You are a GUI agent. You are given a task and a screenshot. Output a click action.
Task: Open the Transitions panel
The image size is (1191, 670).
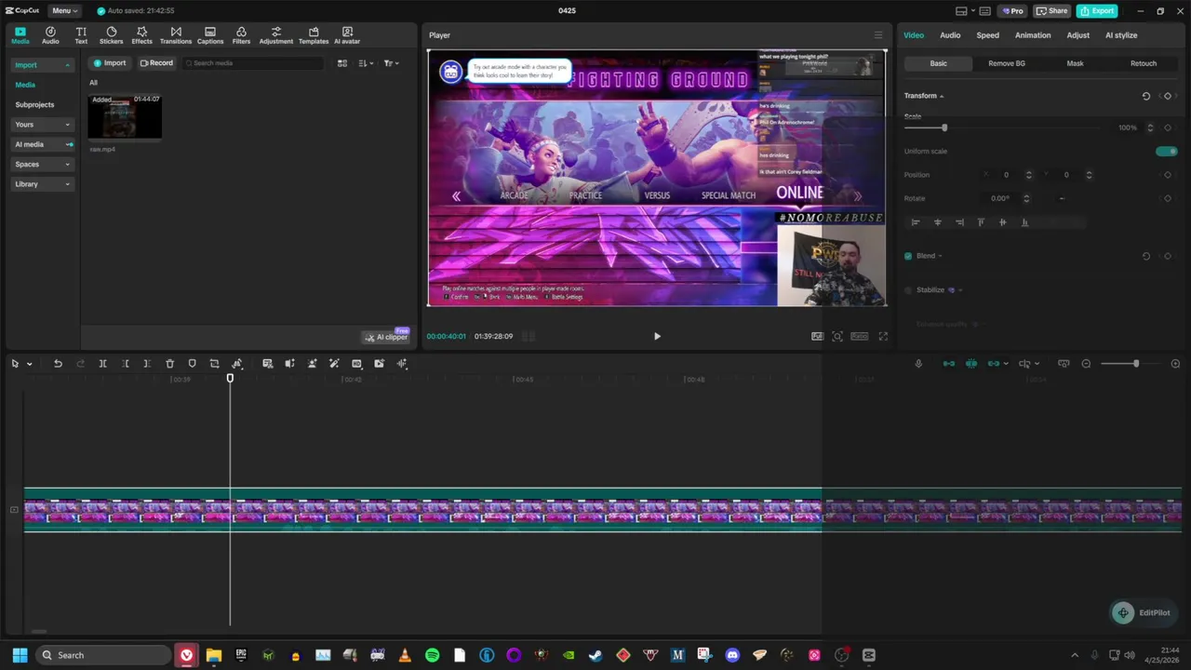point(176,35)
